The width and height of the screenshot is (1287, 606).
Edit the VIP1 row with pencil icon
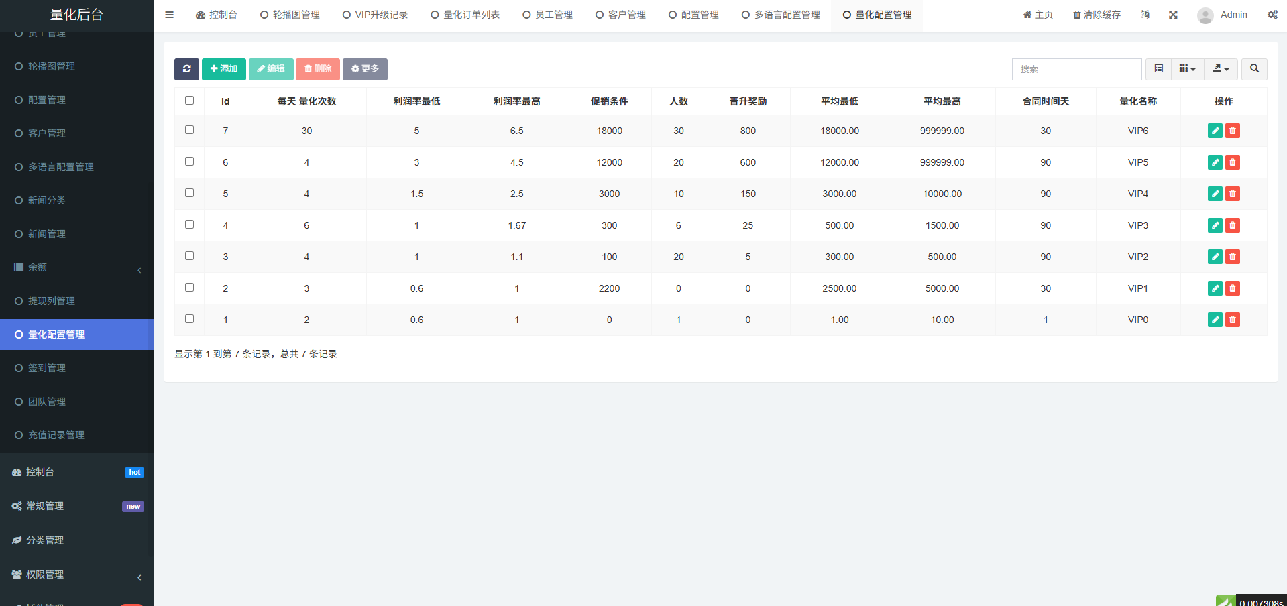coord(1215,288)
